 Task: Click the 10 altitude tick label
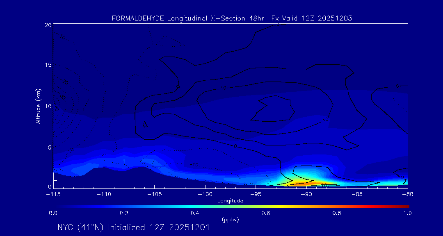(x=48, y=106)
